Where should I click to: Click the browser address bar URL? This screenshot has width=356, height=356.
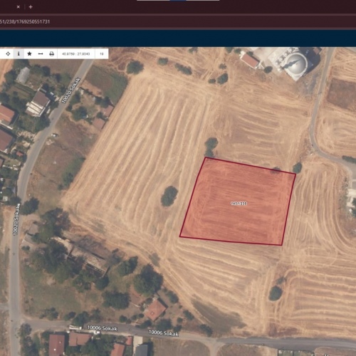pos(25,21)
